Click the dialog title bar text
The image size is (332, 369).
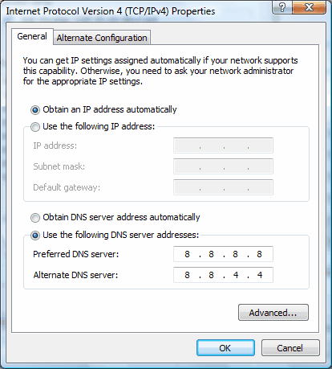point(111,11)
